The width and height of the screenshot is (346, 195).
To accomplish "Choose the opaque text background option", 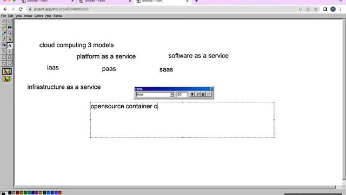I will [x=7, y=71].
